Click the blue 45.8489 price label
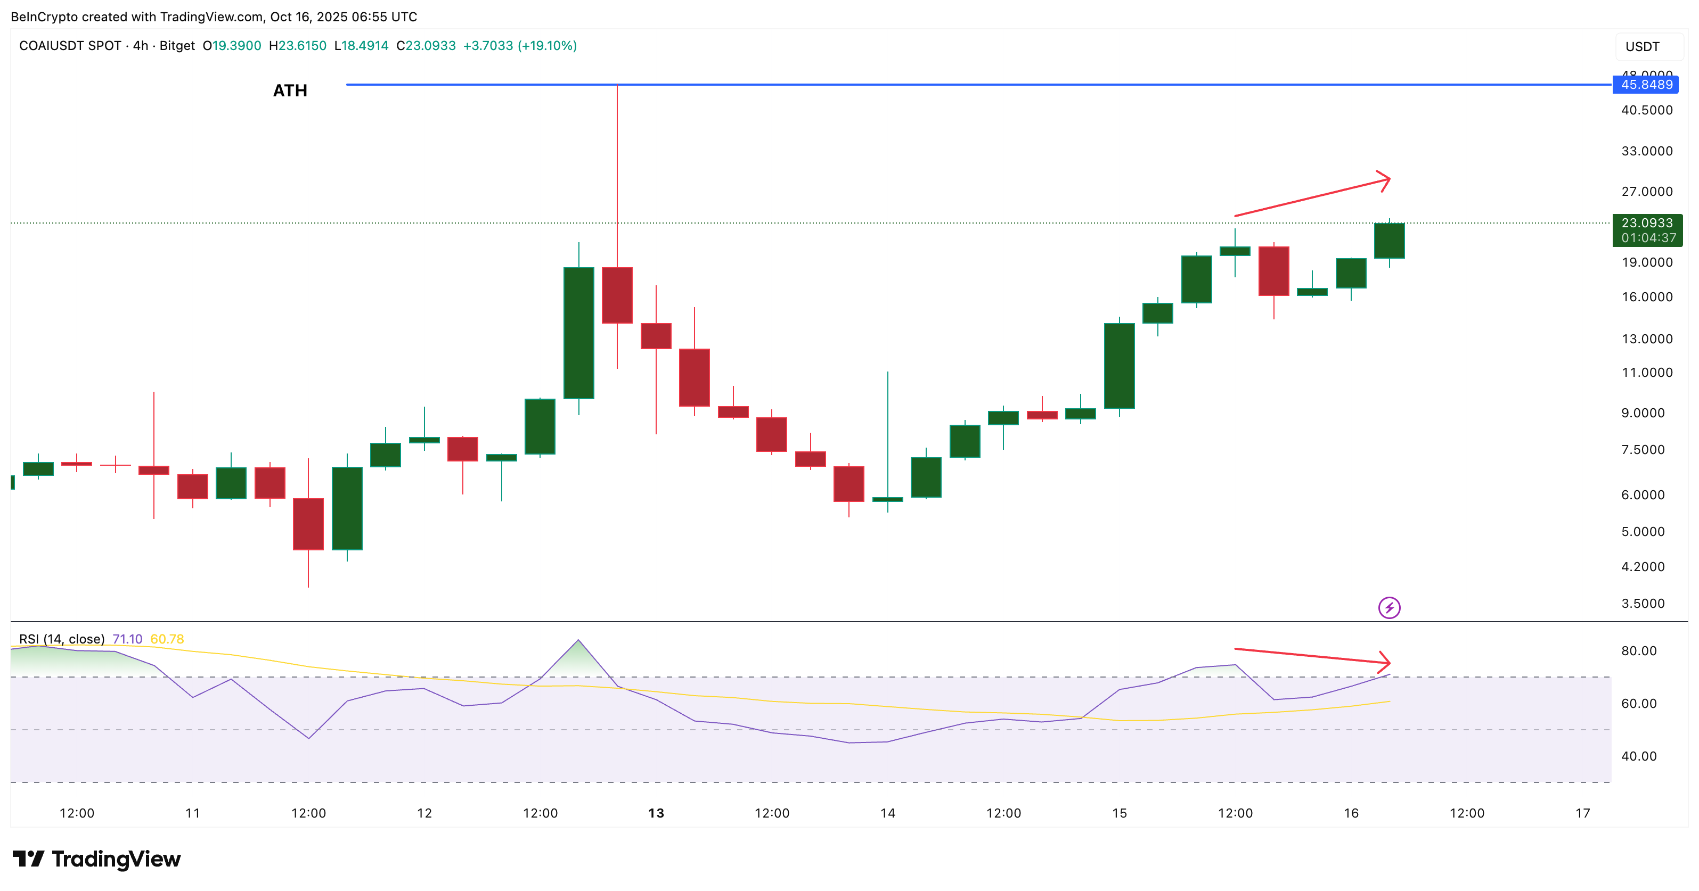The image size is (1699, 891). coord(1647,84)
